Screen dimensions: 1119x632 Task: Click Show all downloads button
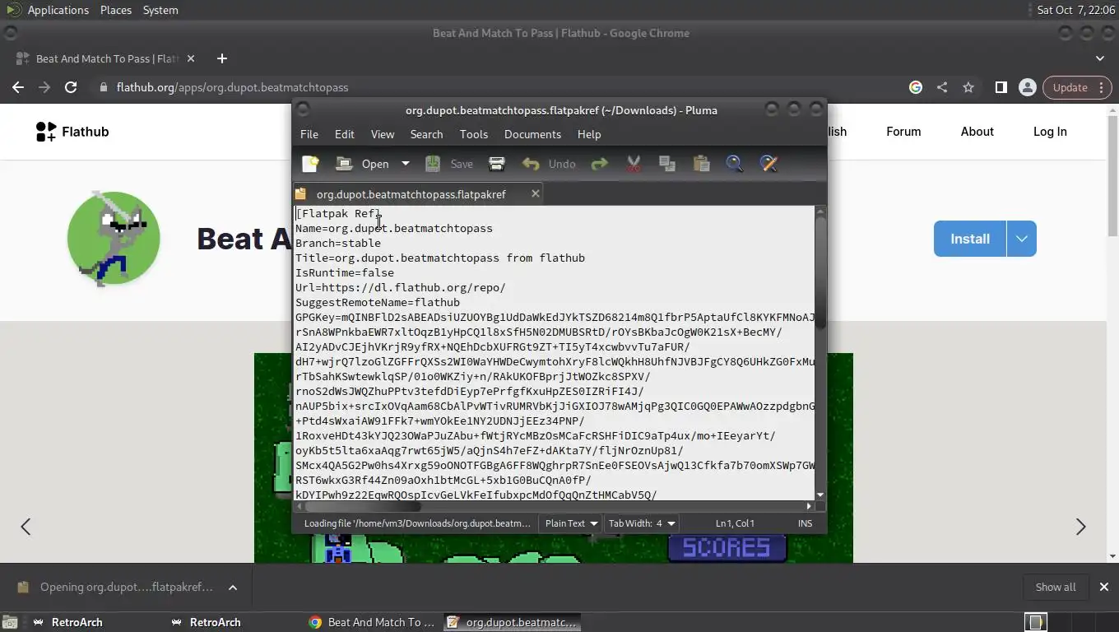coord(1055,588)
